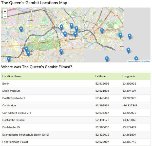
Task: Click Where was The Queen's Gambit Filmed heading
Action: [x=36, y=67]
